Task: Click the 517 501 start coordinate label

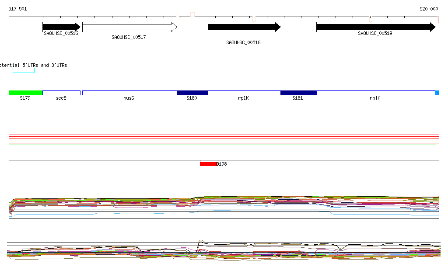Action: click(17, 9)
